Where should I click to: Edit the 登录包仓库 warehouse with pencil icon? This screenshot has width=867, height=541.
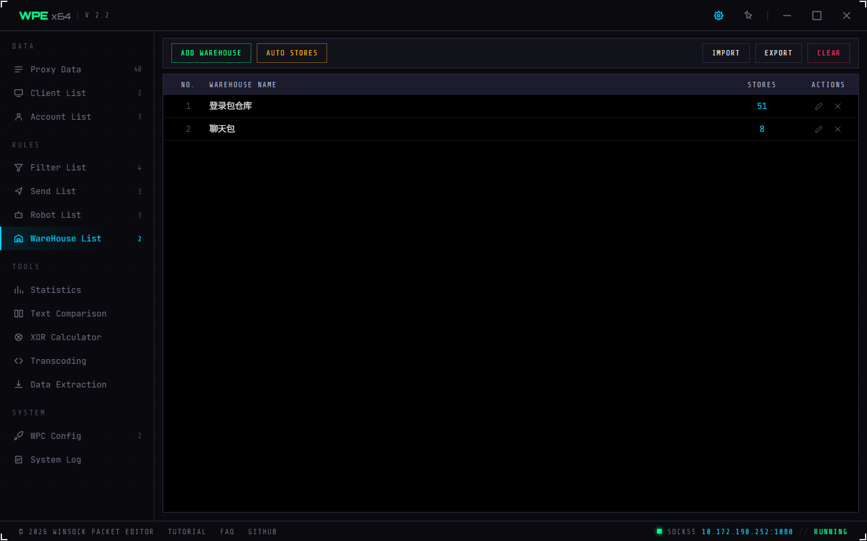(x=819, y=106)
